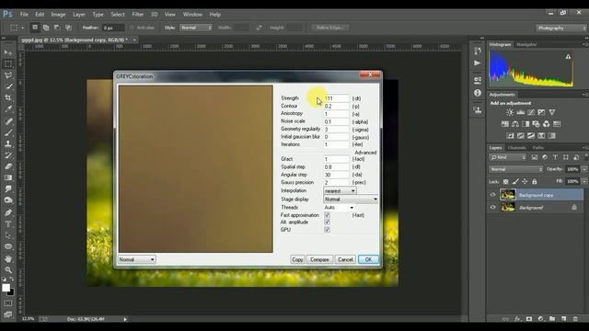Click the foreground color swatch

click(6, 288)
